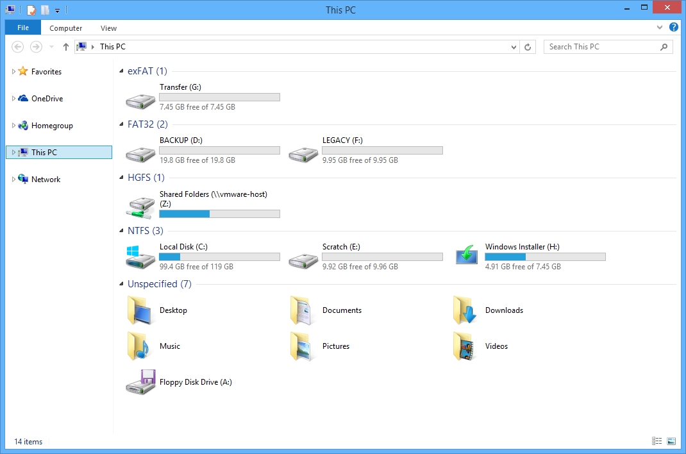Collapse the Unspecified (7) group
Viewport: 686px width, 454px height.
pos(121,284)
